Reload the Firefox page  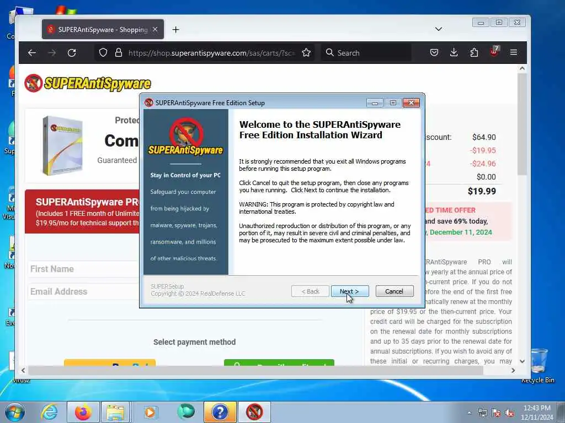tap(72, 53)
